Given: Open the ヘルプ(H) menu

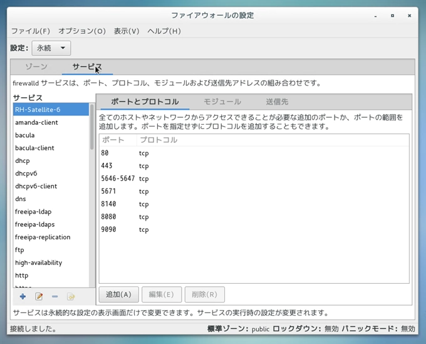Looking at the screenshot, I should pyautogui.click(x=164, y=31).
